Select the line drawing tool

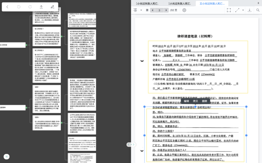tap(237, 10)
